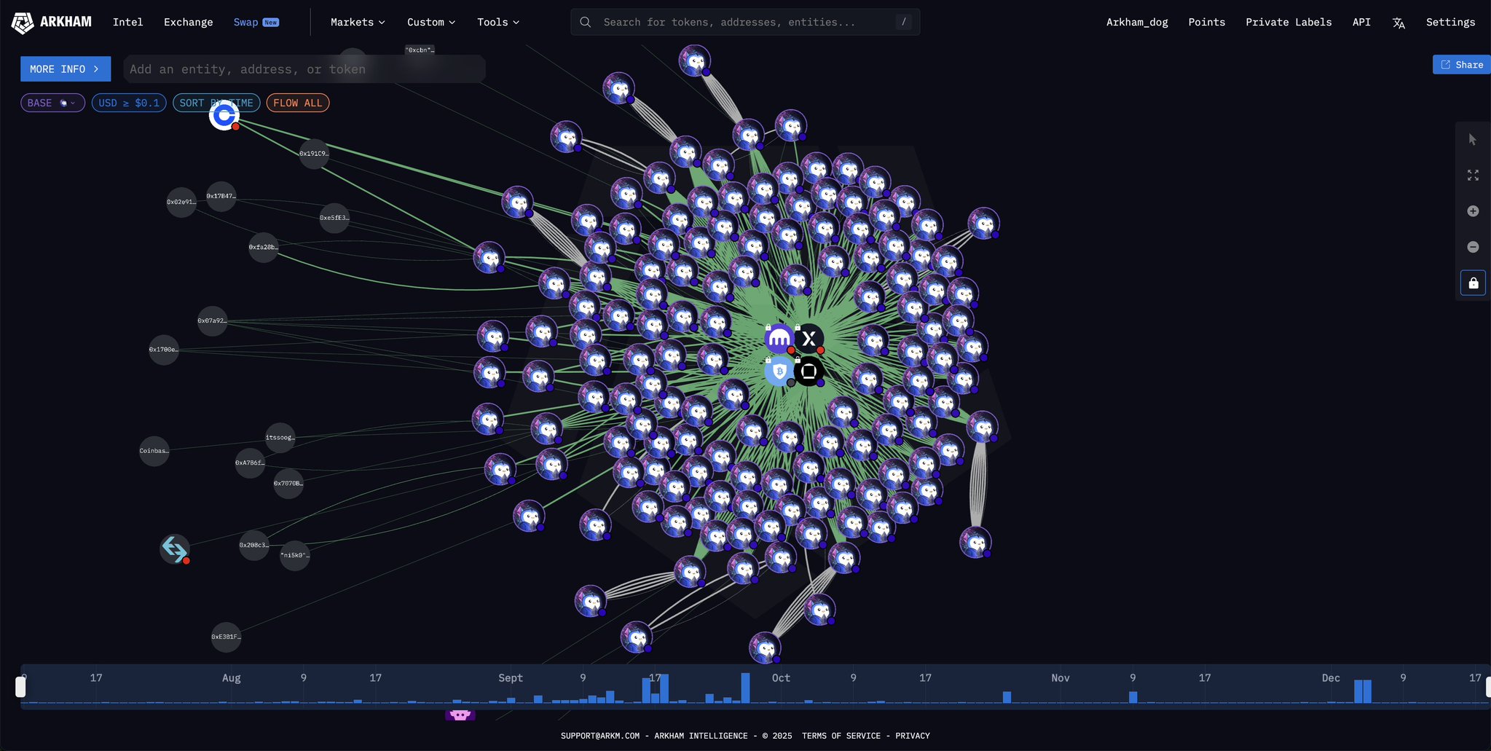Open the BASE chain selector dropdown
The width and height of the screenshot is (1491, 751).
(x=52, y=103)
